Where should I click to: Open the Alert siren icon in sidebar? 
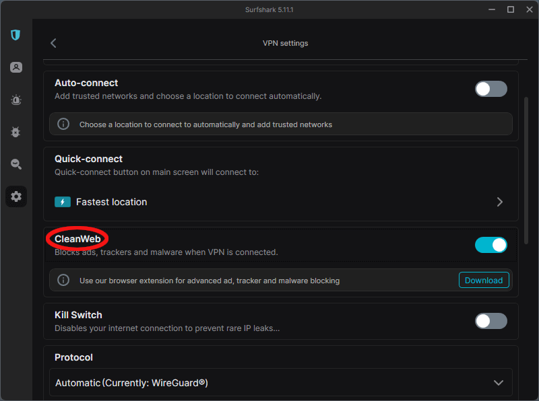click(15, 100)
